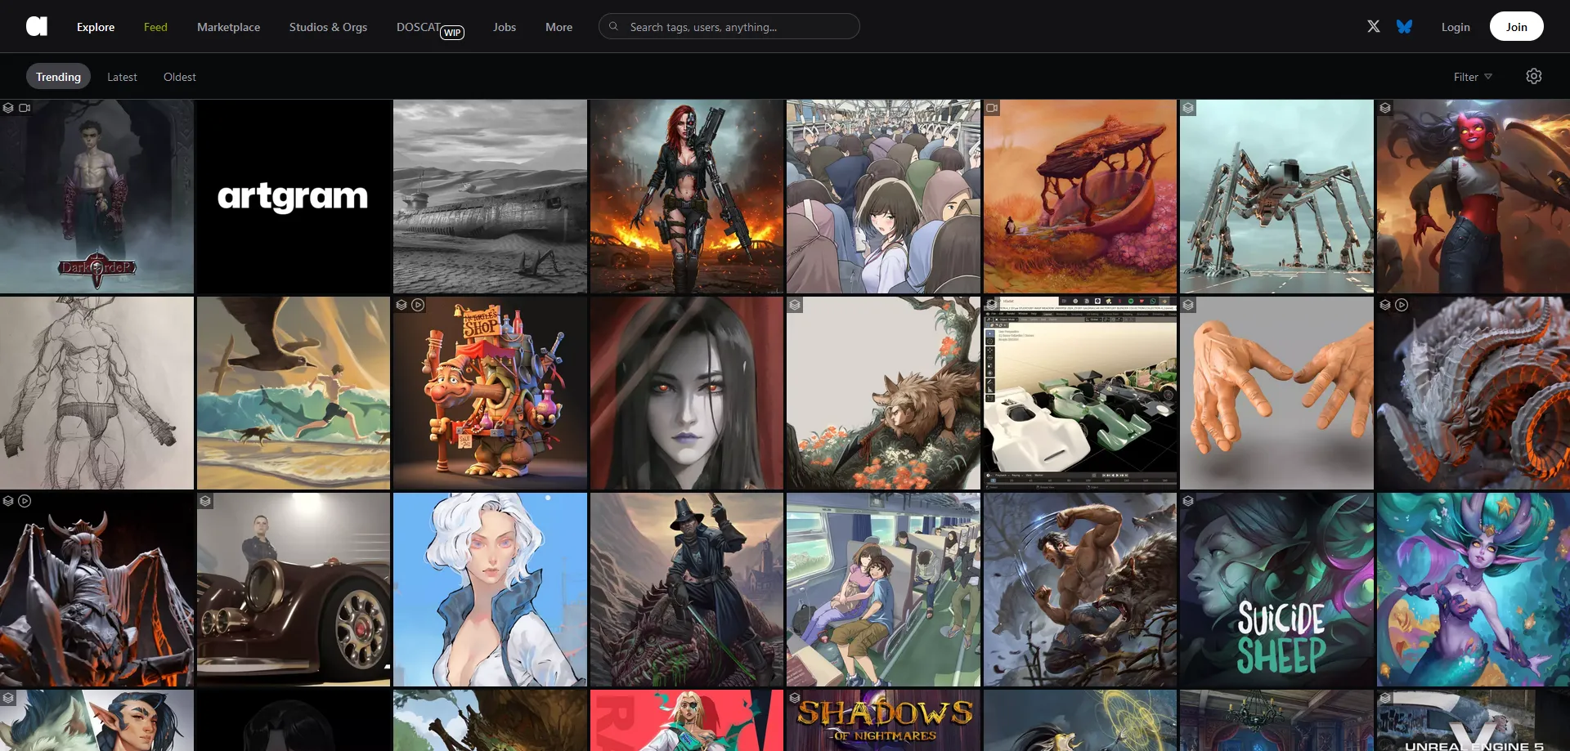Open the display settings gear icon
Image resolution: width=1570 pixels, height=751 pixels.
(x=1534, y=76)
